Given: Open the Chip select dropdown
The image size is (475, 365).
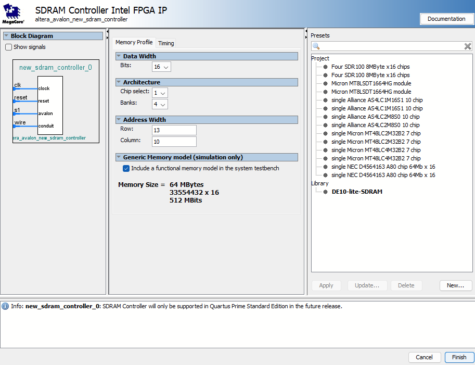Looking at the screenshot, I should 160,93.
